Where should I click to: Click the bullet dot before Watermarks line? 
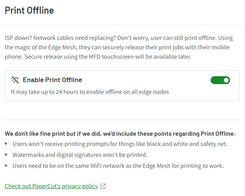[7, 155]
